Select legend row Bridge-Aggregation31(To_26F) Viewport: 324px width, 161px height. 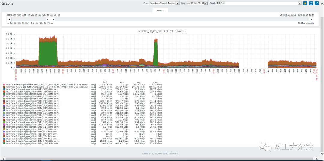[83, 96]
